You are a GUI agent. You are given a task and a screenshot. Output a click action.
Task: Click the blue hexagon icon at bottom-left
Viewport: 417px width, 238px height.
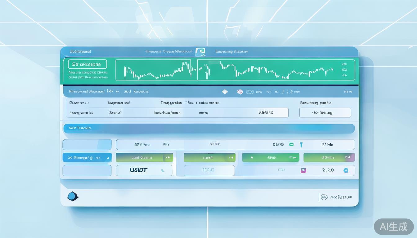tap(73, 196)
